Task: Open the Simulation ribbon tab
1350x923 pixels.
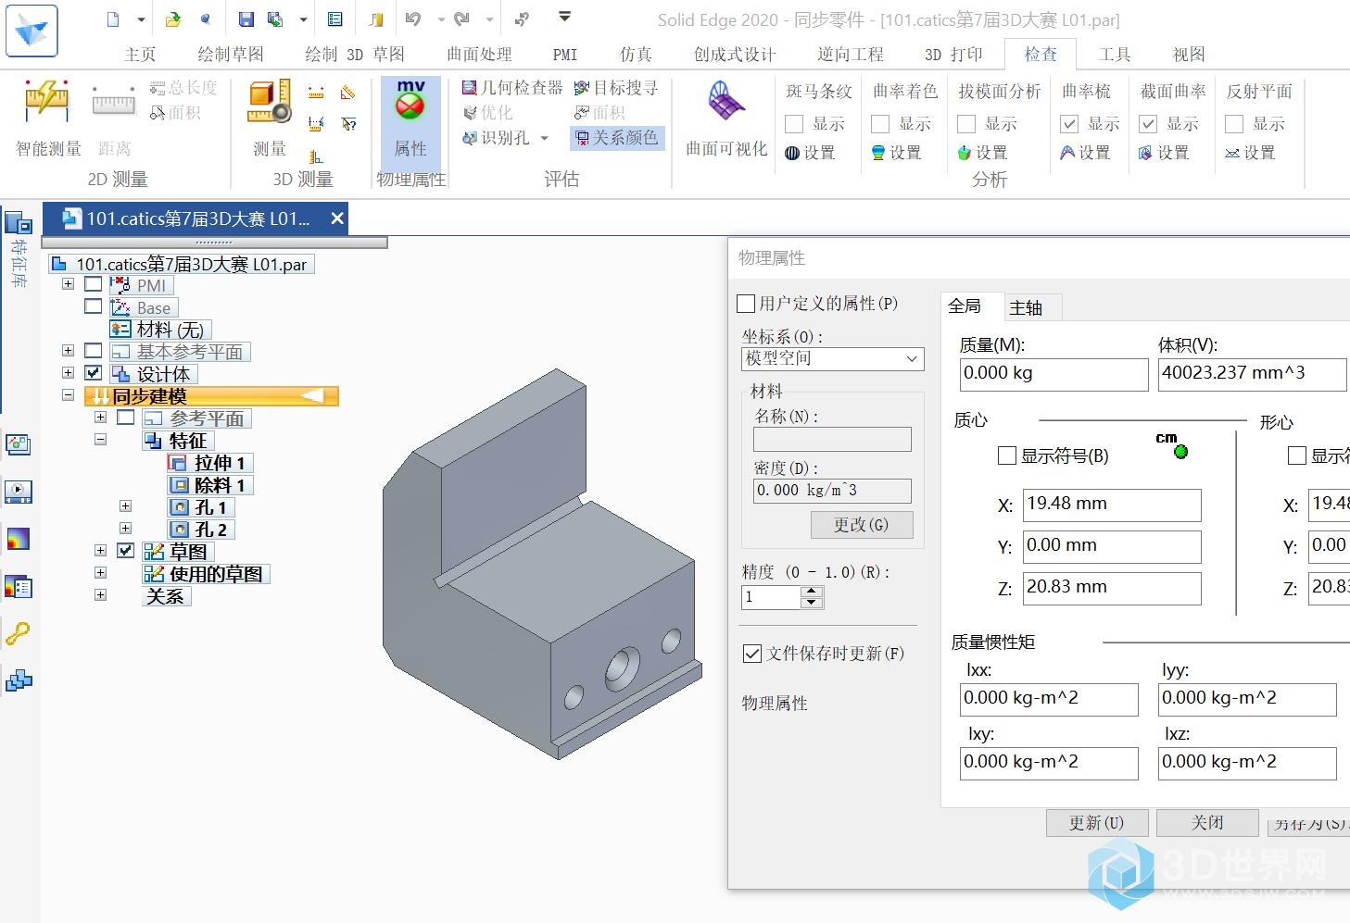Action: tap(636, 55)
